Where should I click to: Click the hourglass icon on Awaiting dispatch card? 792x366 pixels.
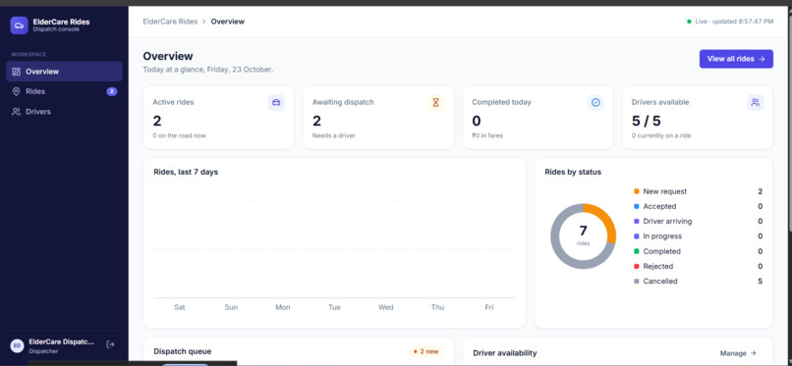[x=436, y=102]
